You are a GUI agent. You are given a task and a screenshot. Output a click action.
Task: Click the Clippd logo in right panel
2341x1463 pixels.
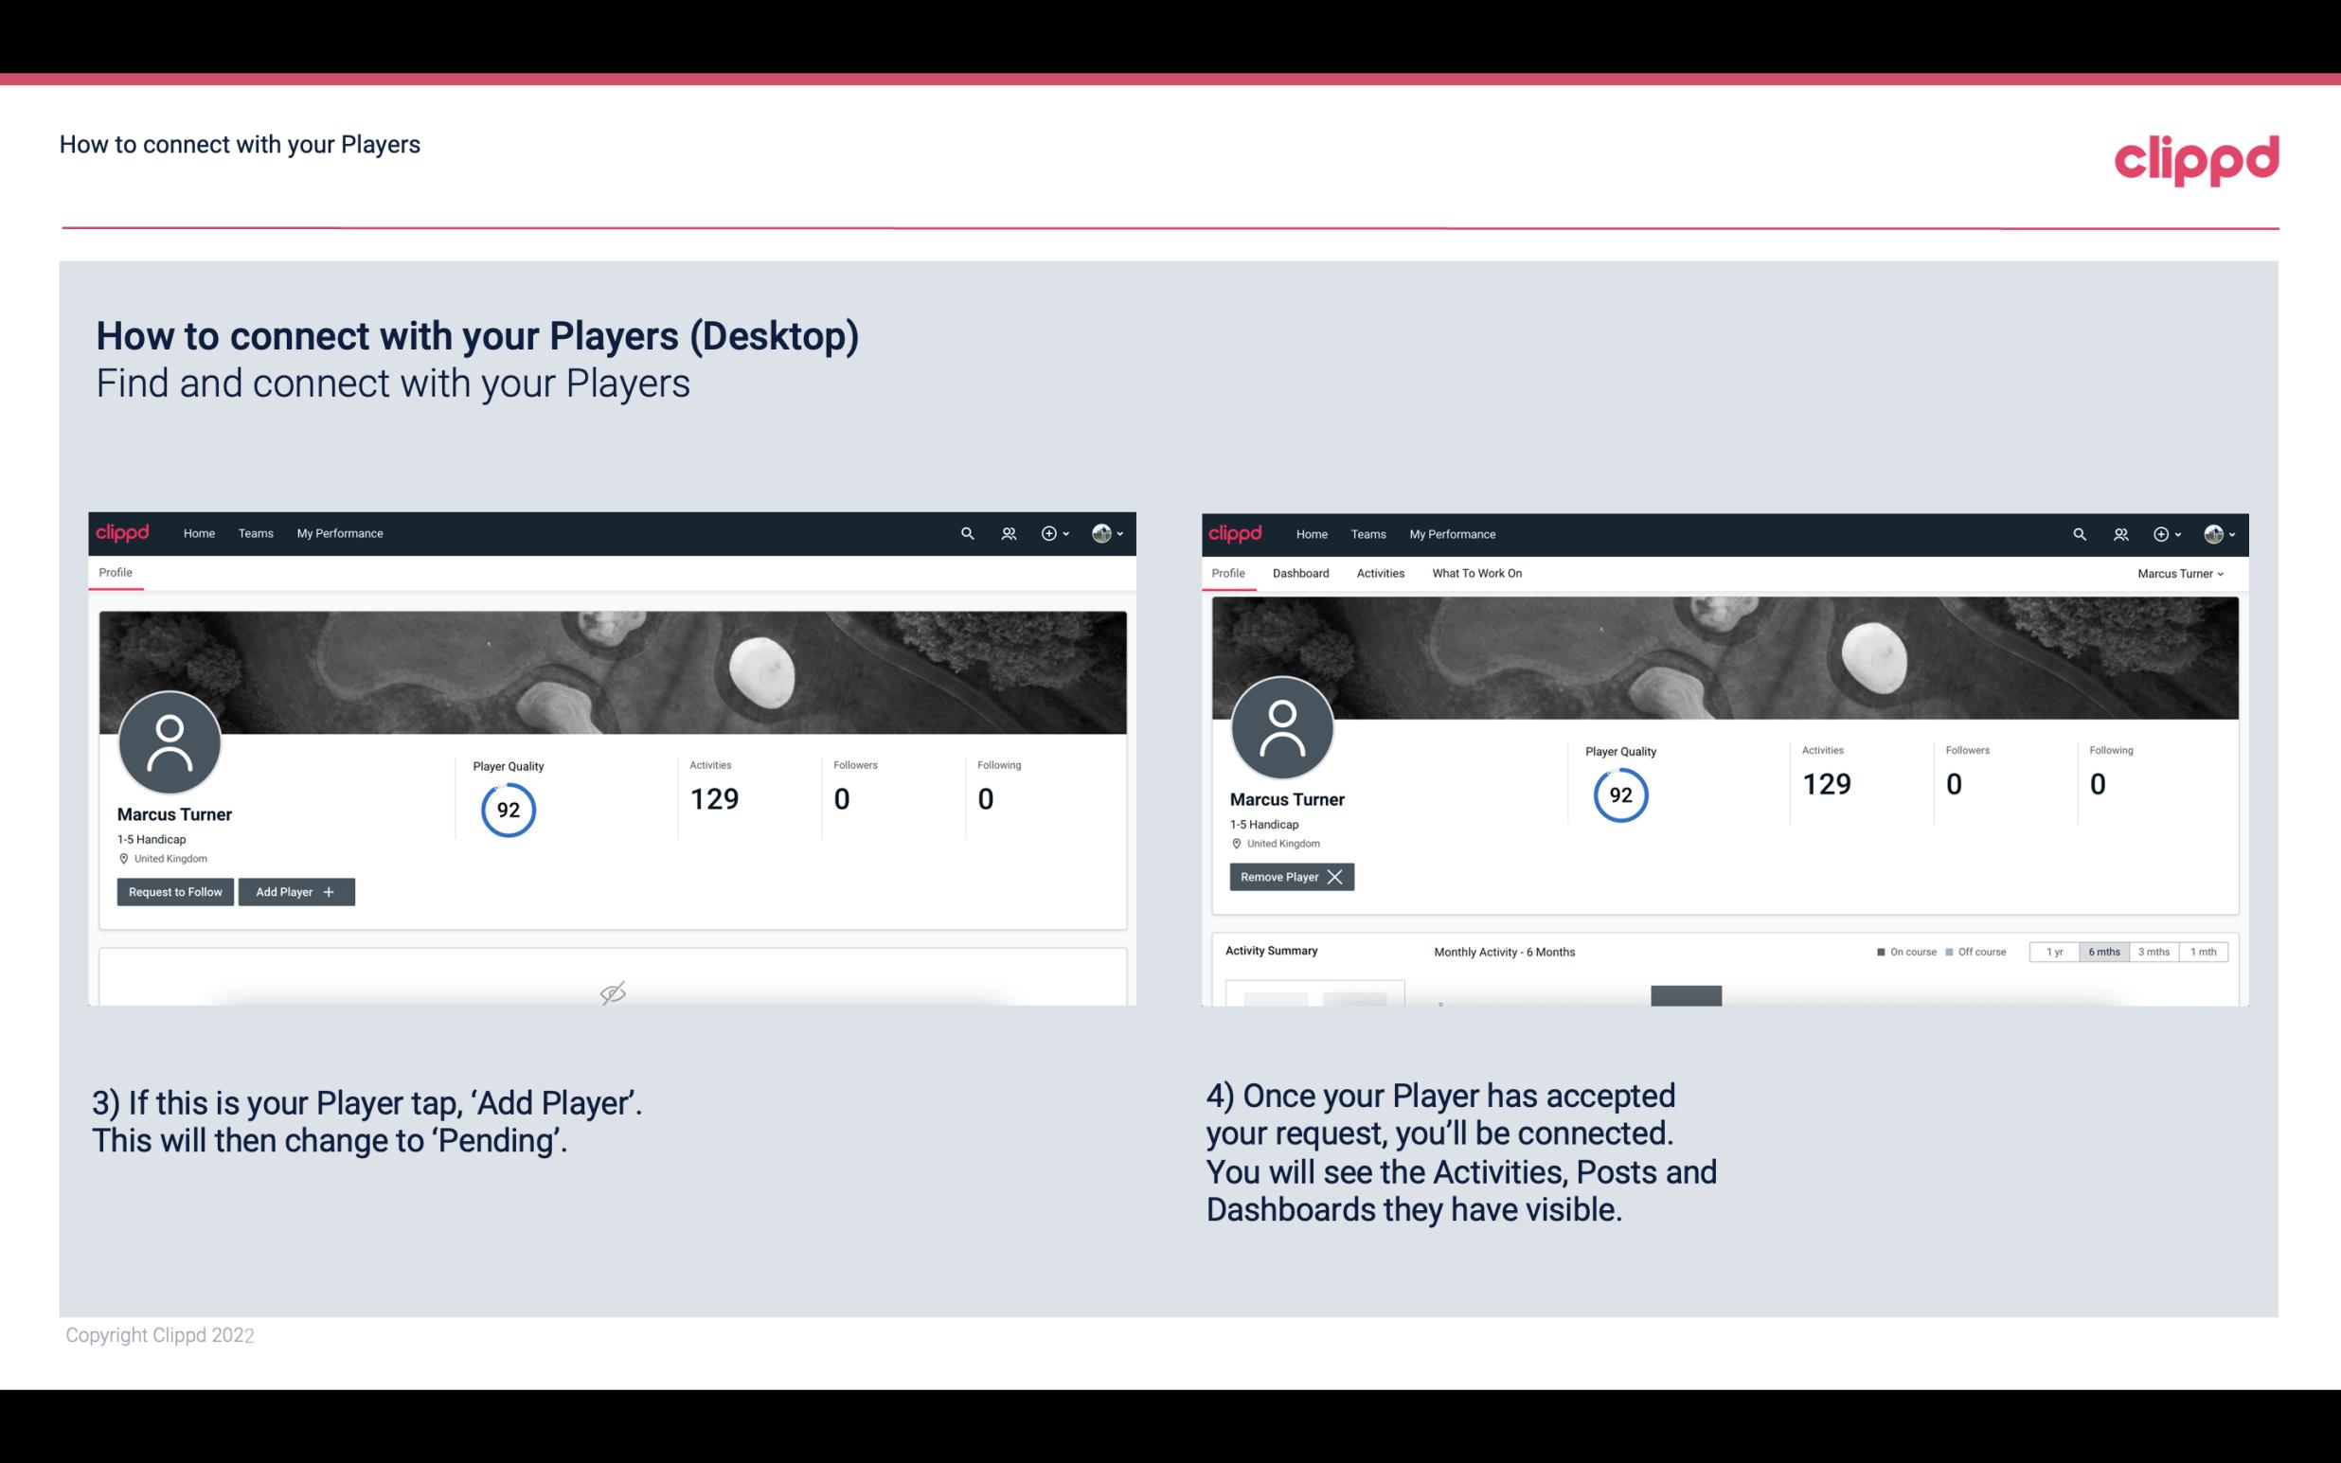(x=1237, y=532)
